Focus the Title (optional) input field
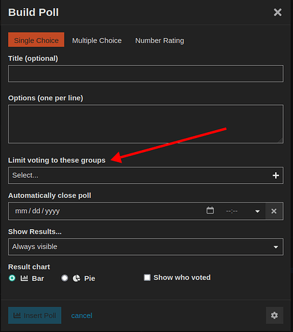Image resolution: width=293 pixels, height=332 pixels. point(146,74)
